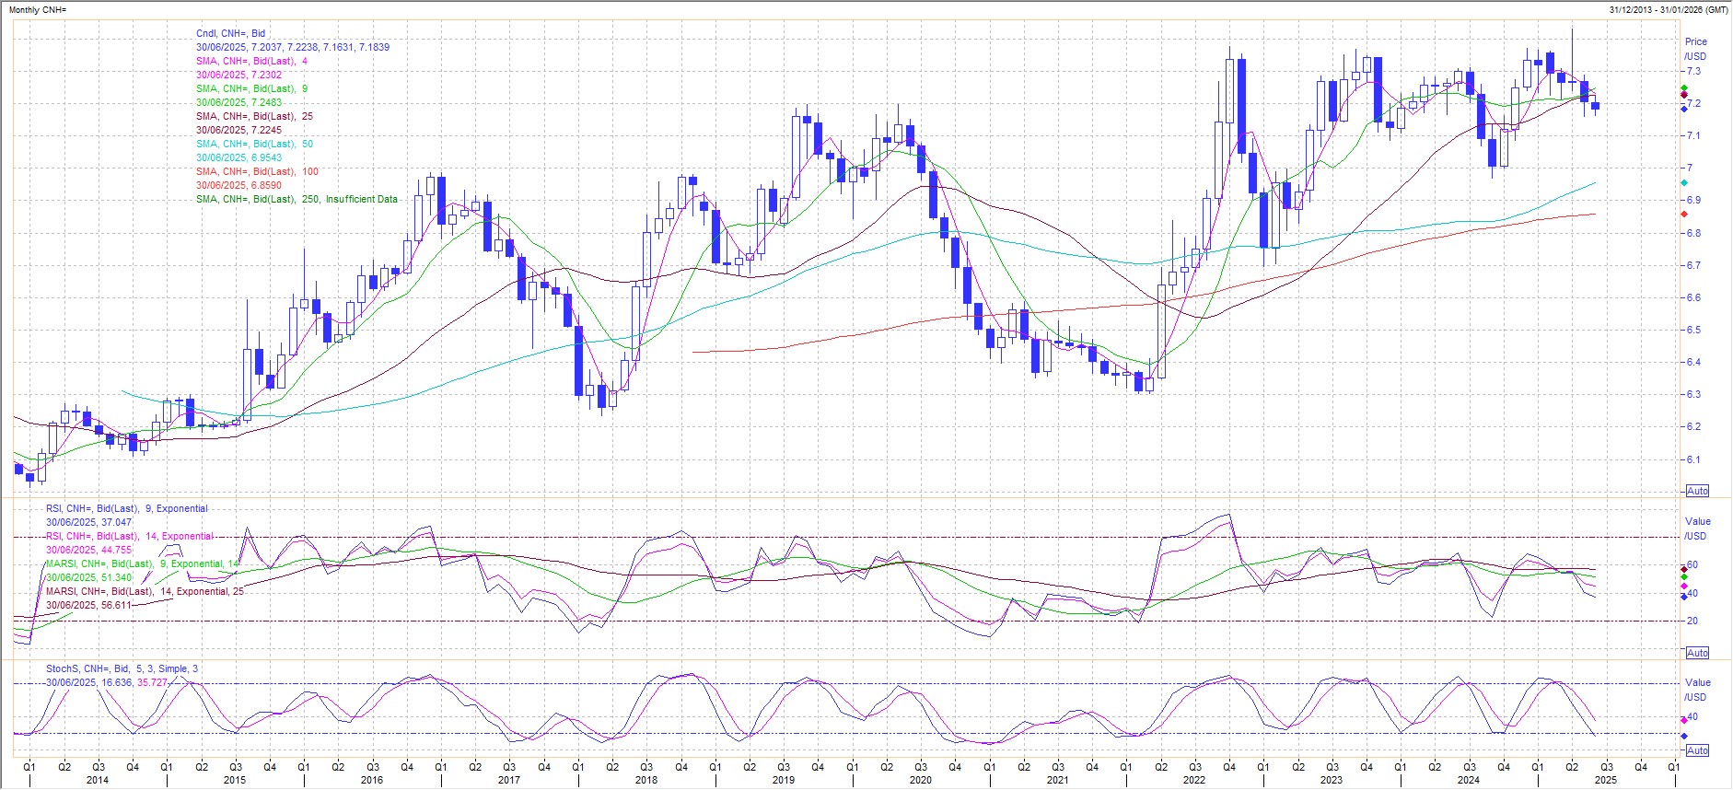Click the magenta stochastic marker near 40
Screen dimensions: 1733x790
(x=1684, y=720)
